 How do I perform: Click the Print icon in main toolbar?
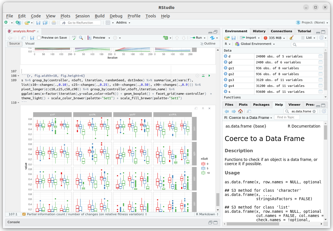(x=54, y=22)
